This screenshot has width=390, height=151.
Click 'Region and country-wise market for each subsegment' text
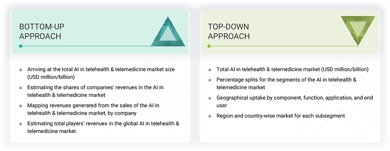point(281,116)
